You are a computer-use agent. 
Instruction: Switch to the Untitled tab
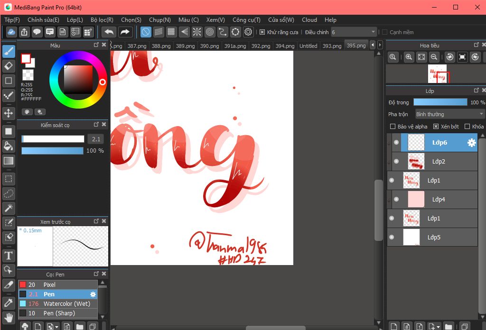[x=308, y=46]
